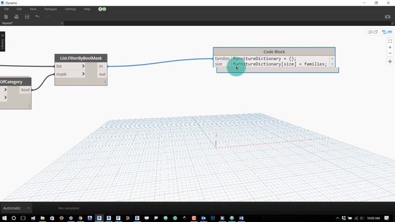Toggle the pan mode button

(x=390, y=62)
